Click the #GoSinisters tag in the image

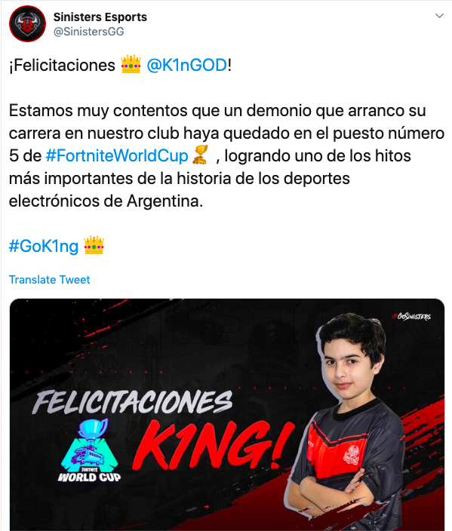pyautogui.click(x=411, y=316)
